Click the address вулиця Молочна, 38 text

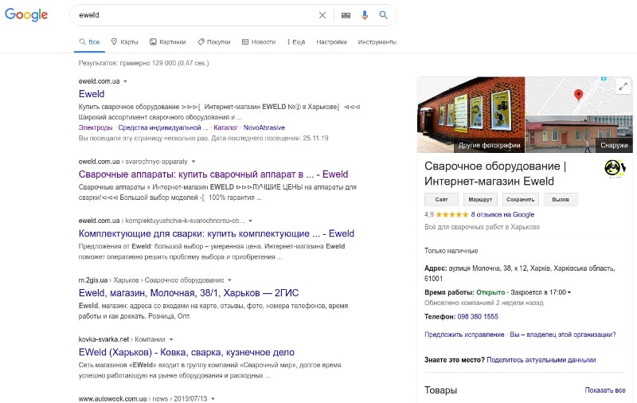[520, 273]
